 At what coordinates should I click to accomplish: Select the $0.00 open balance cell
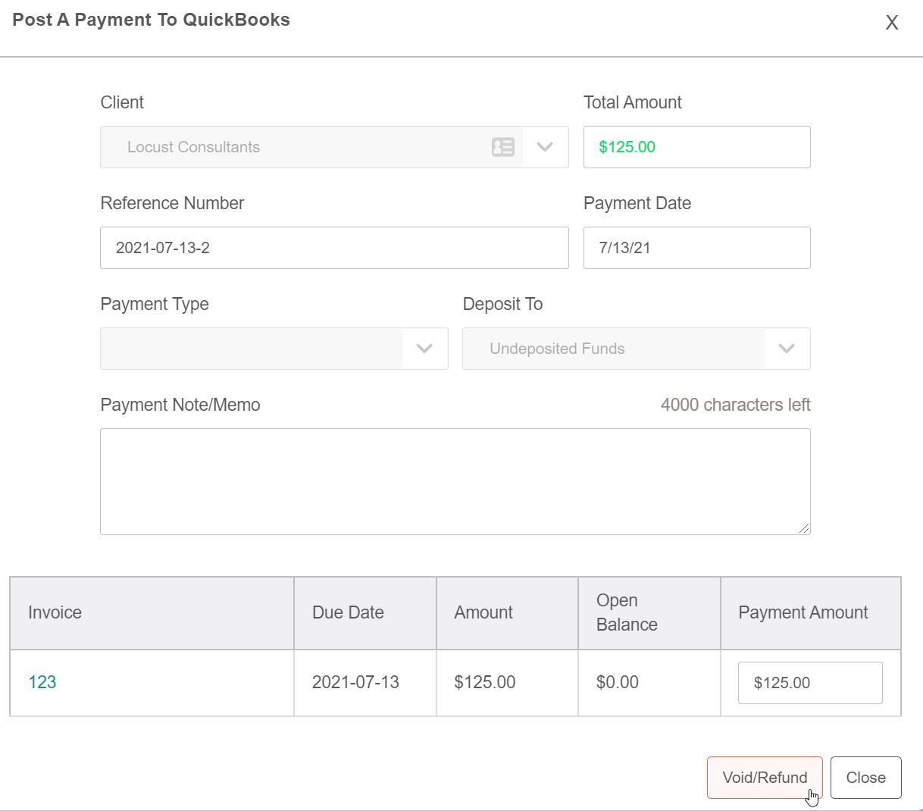point(649,682)
